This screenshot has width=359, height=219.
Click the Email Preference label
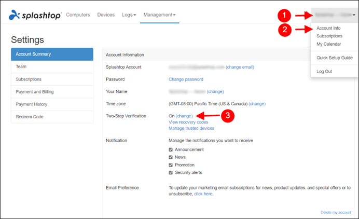click(122, 188)
